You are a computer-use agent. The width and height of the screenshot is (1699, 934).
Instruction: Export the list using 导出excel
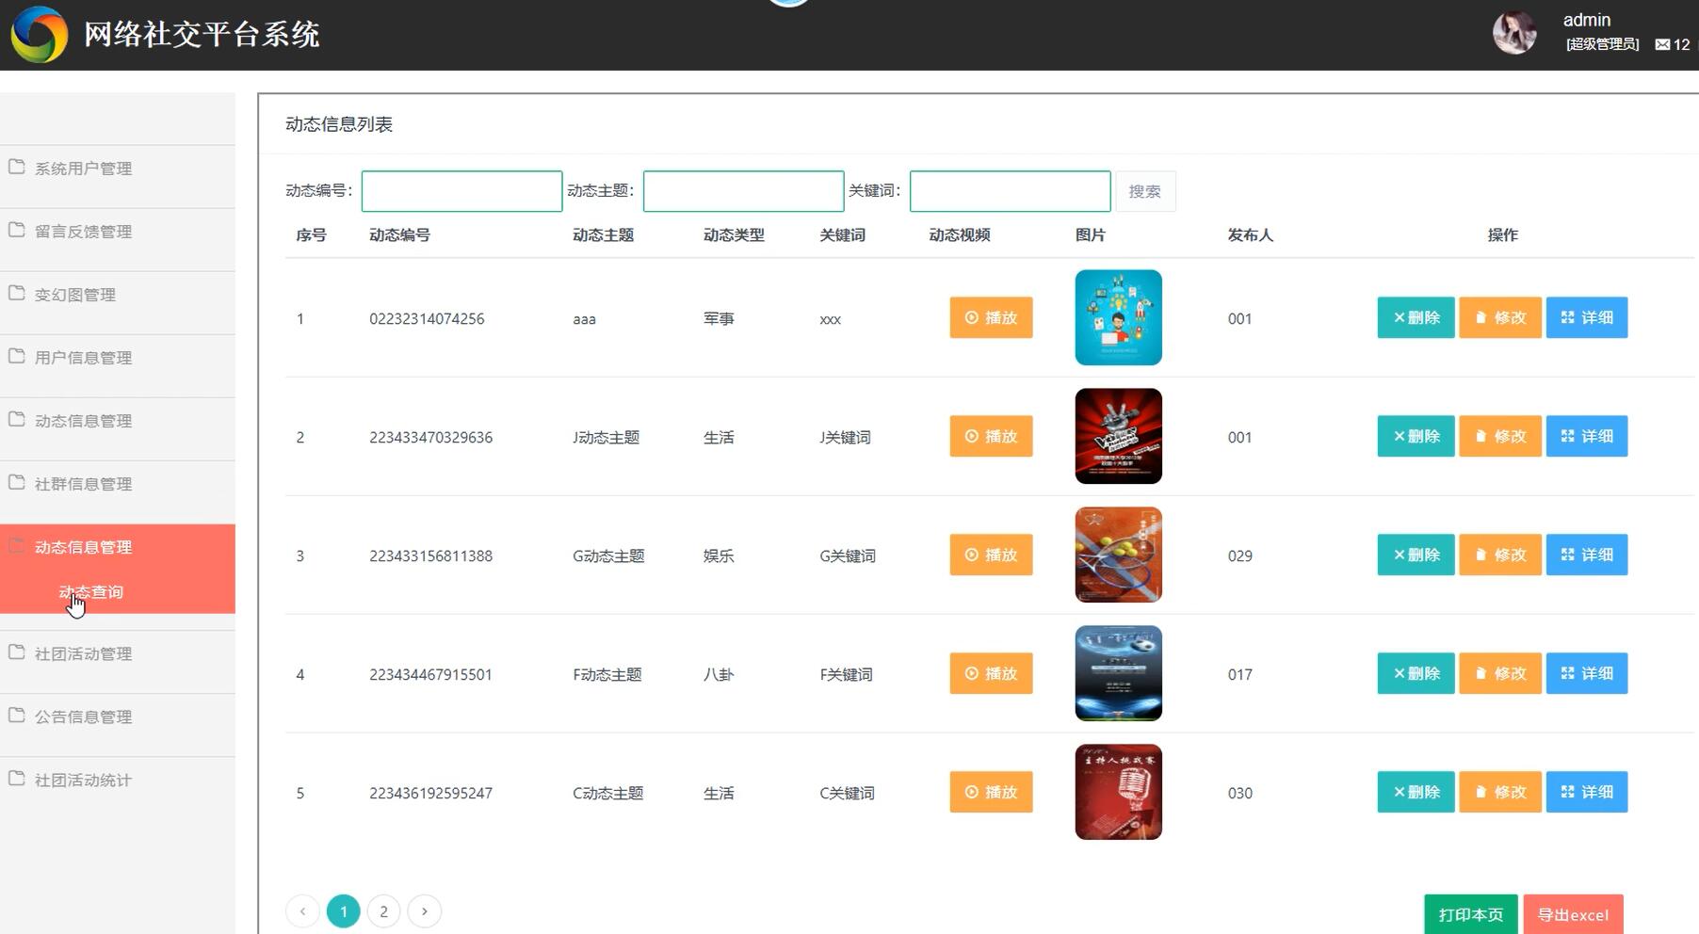[1572, 913]
